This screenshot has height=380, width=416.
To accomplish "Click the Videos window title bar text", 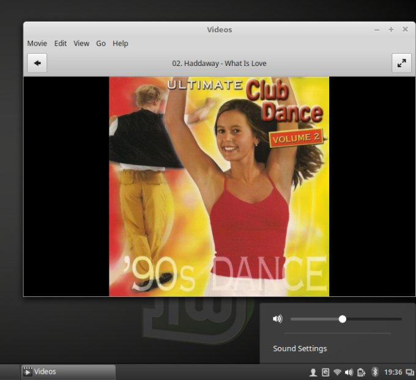I will click(x=220, y=30).
